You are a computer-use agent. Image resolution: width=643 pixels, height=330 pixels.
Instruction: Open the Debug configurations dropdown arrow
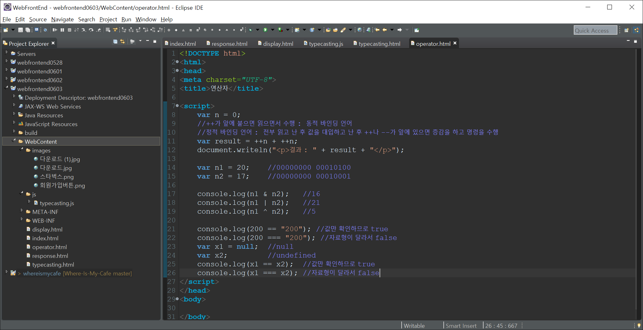point(257,30)
